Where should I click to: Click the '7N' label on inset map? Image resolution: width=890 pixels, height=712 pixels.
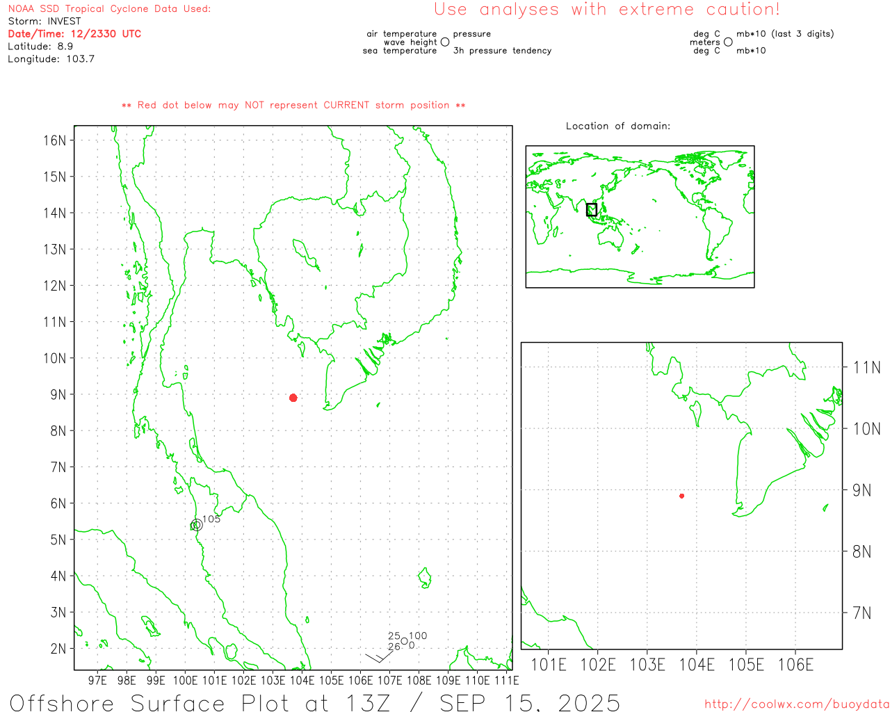click(x=861, y=613)
